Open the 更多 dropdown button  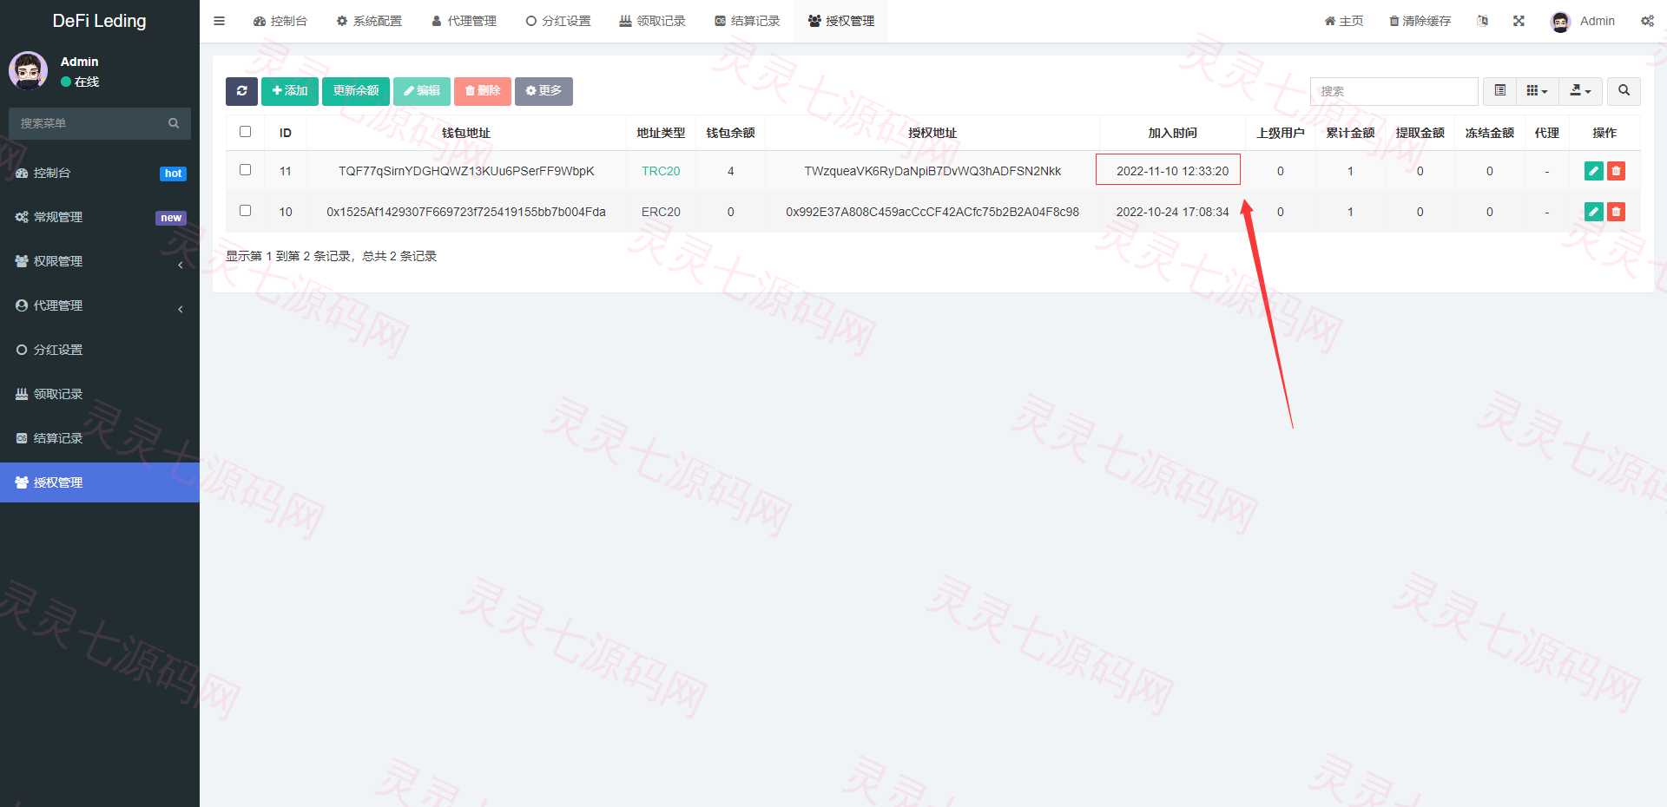[x=544, y=91]
